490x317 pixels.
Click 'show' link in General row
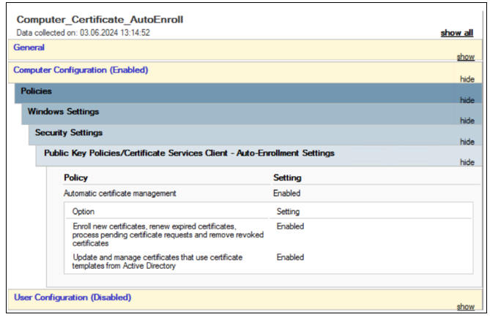click(x=465, y=56)
